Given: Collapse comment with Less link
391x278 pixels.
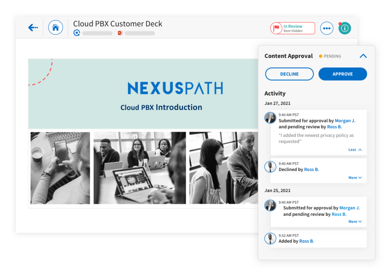Looking at the screenshot, I should tap(355, 150).
